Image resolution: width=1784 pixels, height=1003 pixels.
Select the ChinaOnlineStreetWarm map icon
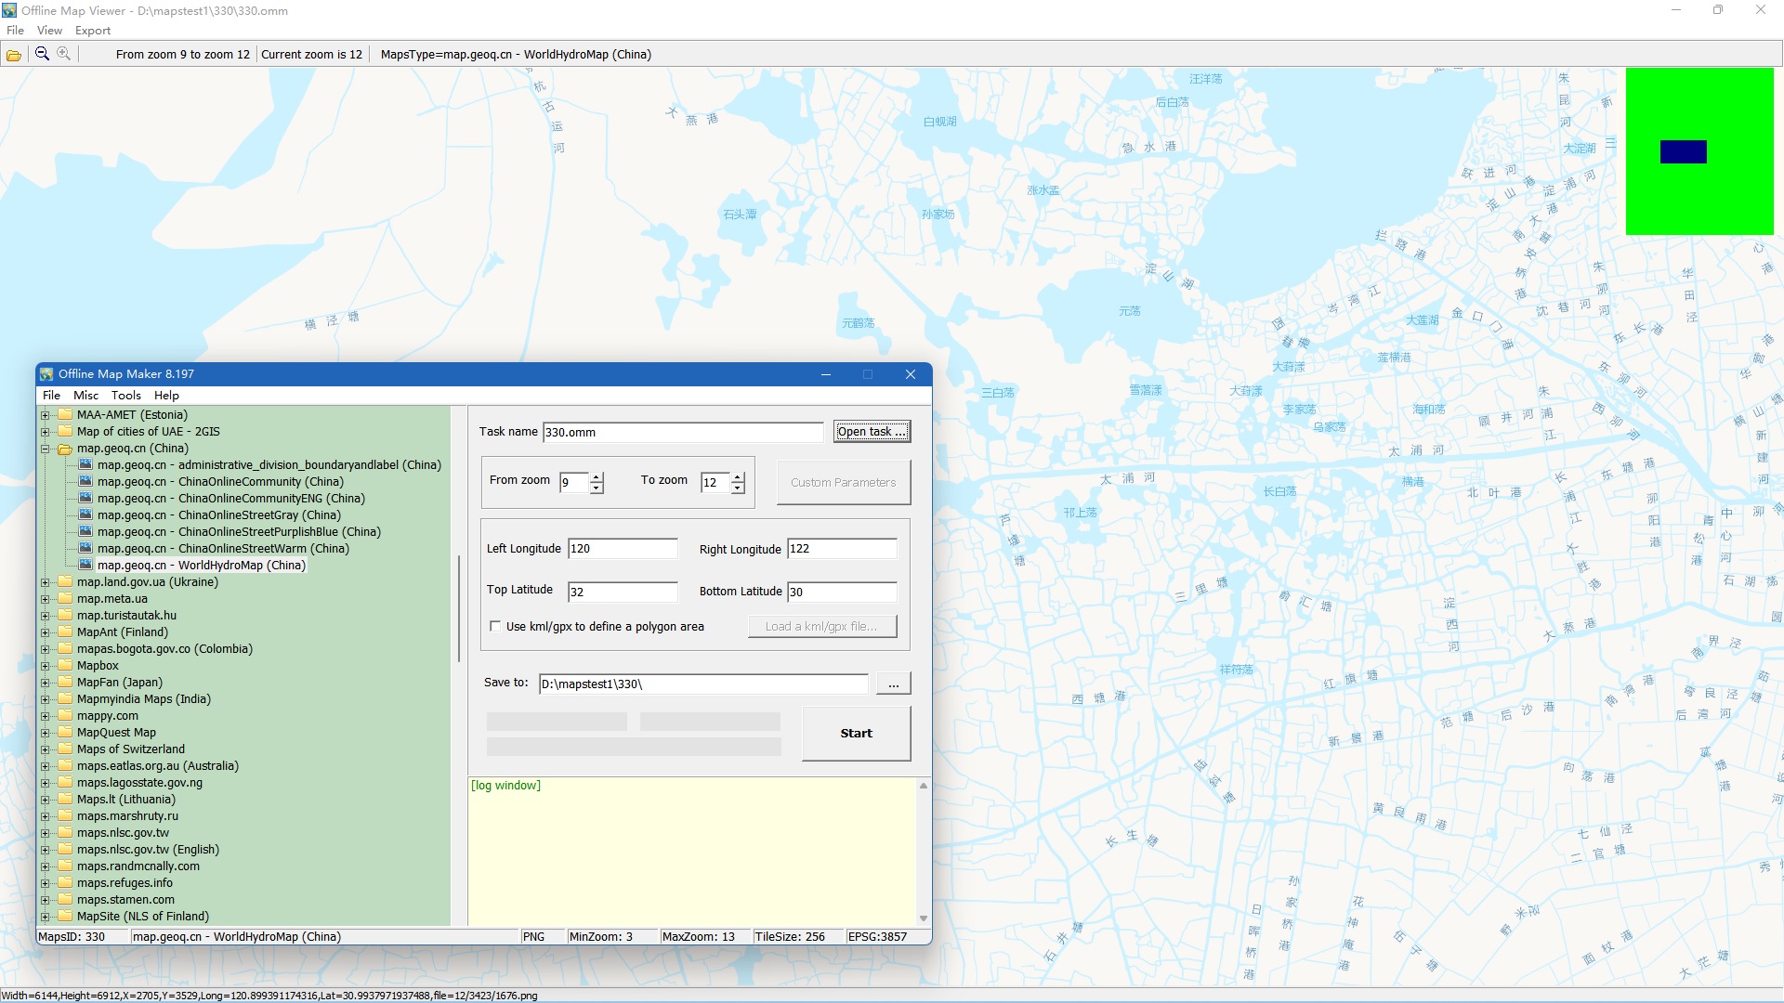(85, 548)
